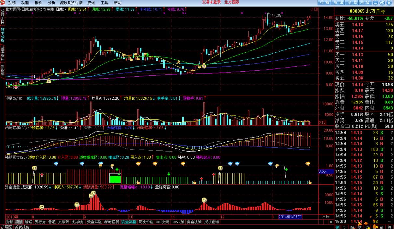Open the 港股期货行情 menu
The image size is (394, 229).
(x=71, y=2)
